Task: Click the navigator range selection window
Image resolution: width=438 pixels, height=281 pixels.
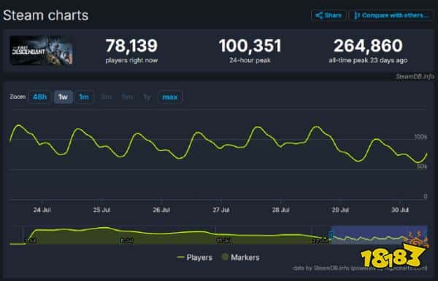Action: 379,234
